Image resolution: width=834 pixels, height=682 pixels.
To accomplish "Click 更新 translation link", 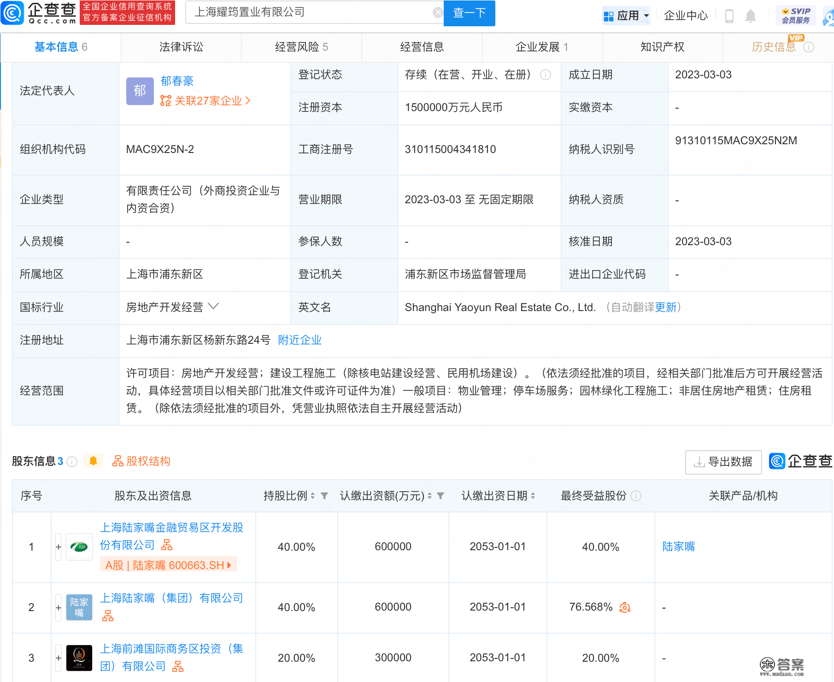I will pyautogui.click(x=666, y=307).
